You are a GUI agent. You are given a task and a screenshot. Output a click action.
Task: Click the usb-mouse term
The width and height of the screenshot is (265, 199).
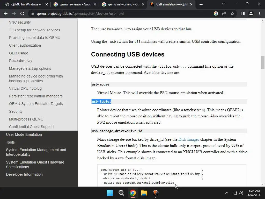[x=100, y=84]
